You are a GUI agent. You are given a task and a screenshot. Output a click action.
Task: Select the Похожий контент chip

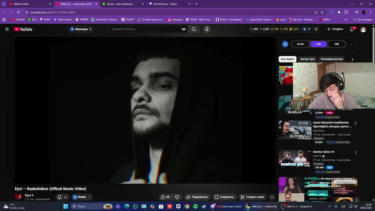(x=332, y=59)
